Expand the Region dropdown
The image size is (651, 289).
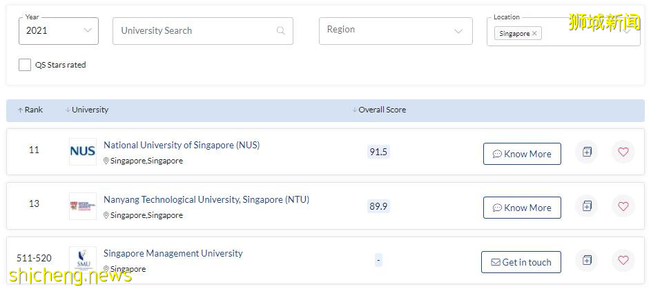[x=395, y=31]
